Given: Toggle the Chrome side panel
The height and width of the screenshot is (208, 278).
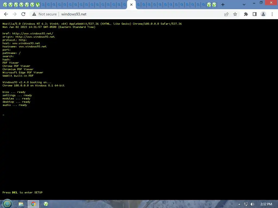Looking at the screenshot, I should pos(254,14).
